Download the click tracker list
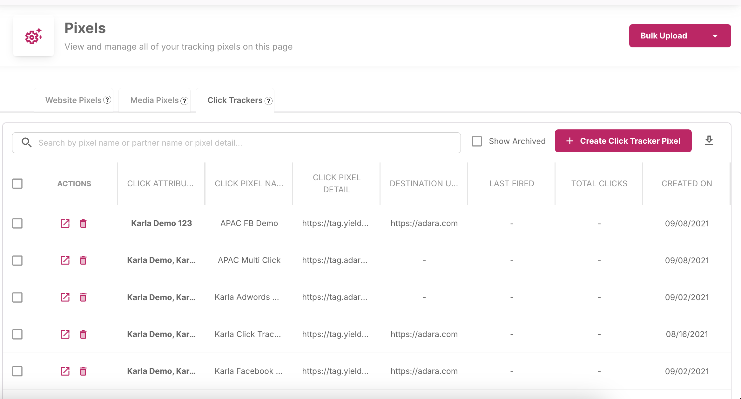 [709, 141]
